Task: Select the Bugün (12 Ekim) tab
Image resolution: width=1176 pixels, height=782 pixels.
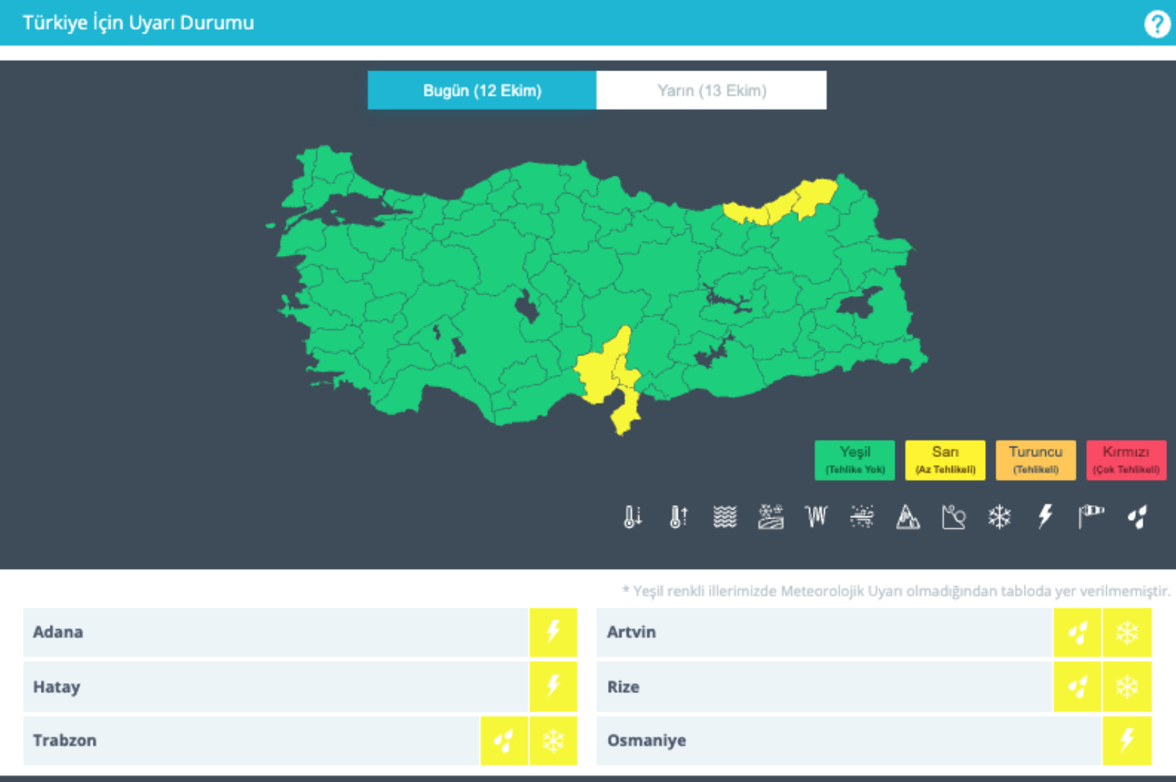Action: pyautogui.click(x=482, y=91)
